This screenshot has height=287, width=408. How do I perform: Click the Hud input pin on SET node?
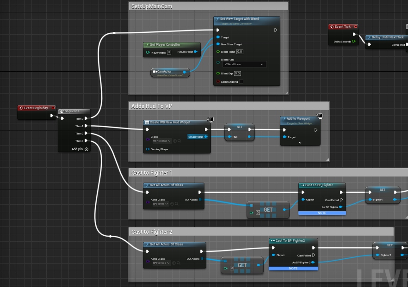click(229, 136)
